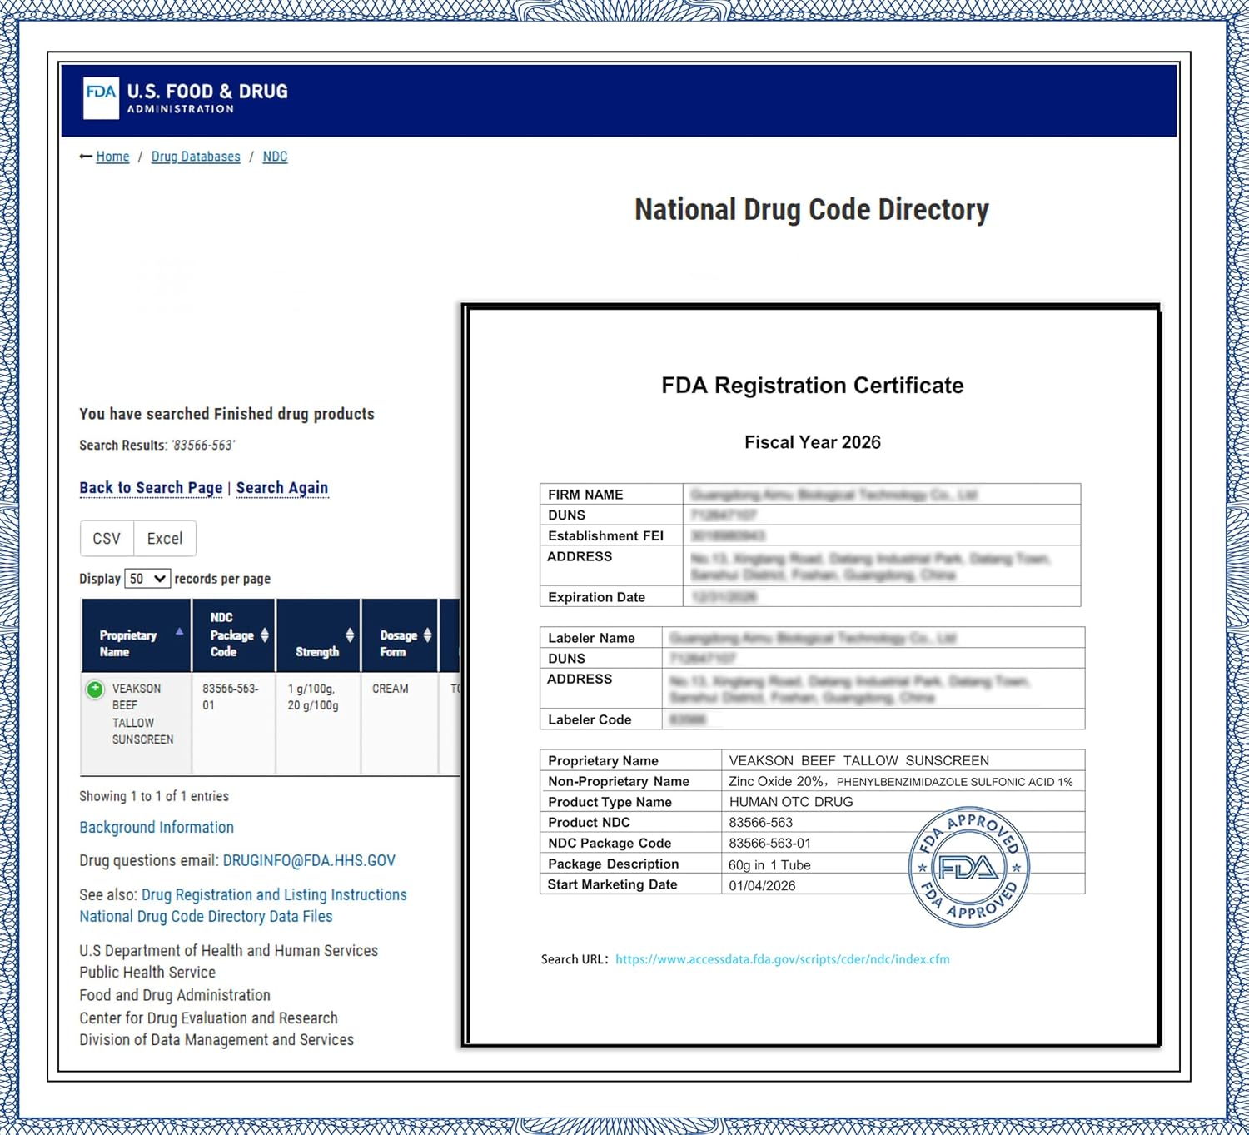Click Non-Proprietary Name Zinc Oxide 20% value
The height and width of the screenshot is (1135, 1249).
pos(901,782)
